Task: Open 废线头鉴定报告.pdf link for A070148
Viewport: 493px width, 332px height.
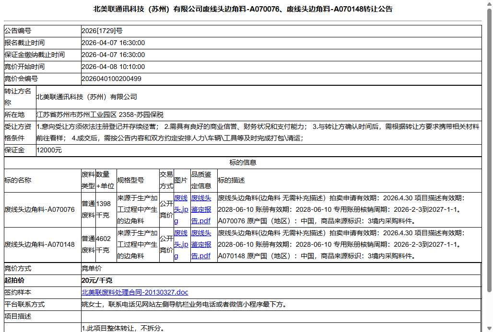Action: (201, 244)
